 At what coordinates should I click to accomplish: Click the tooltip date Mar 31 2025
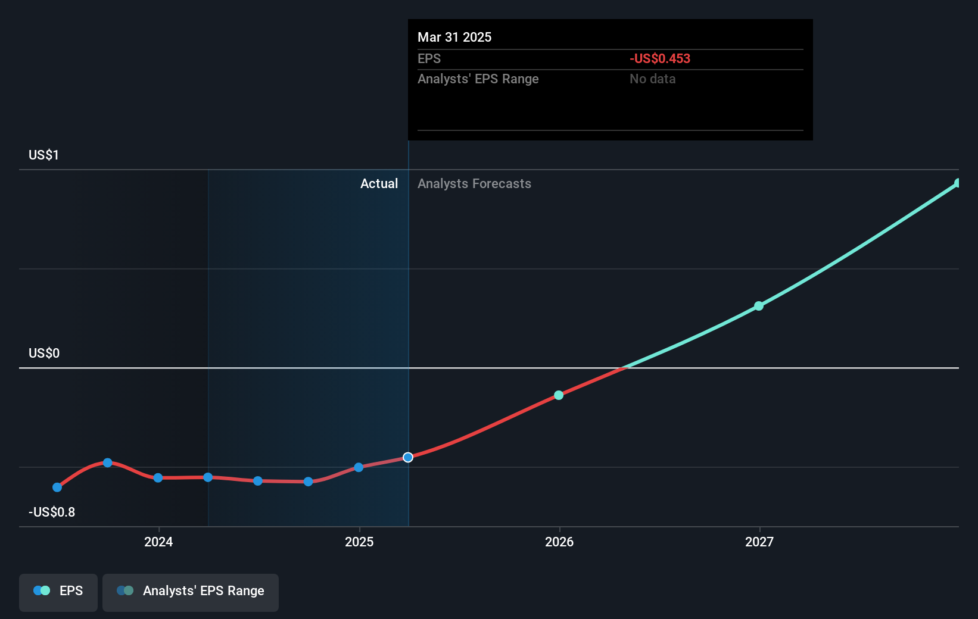[454, 37]
